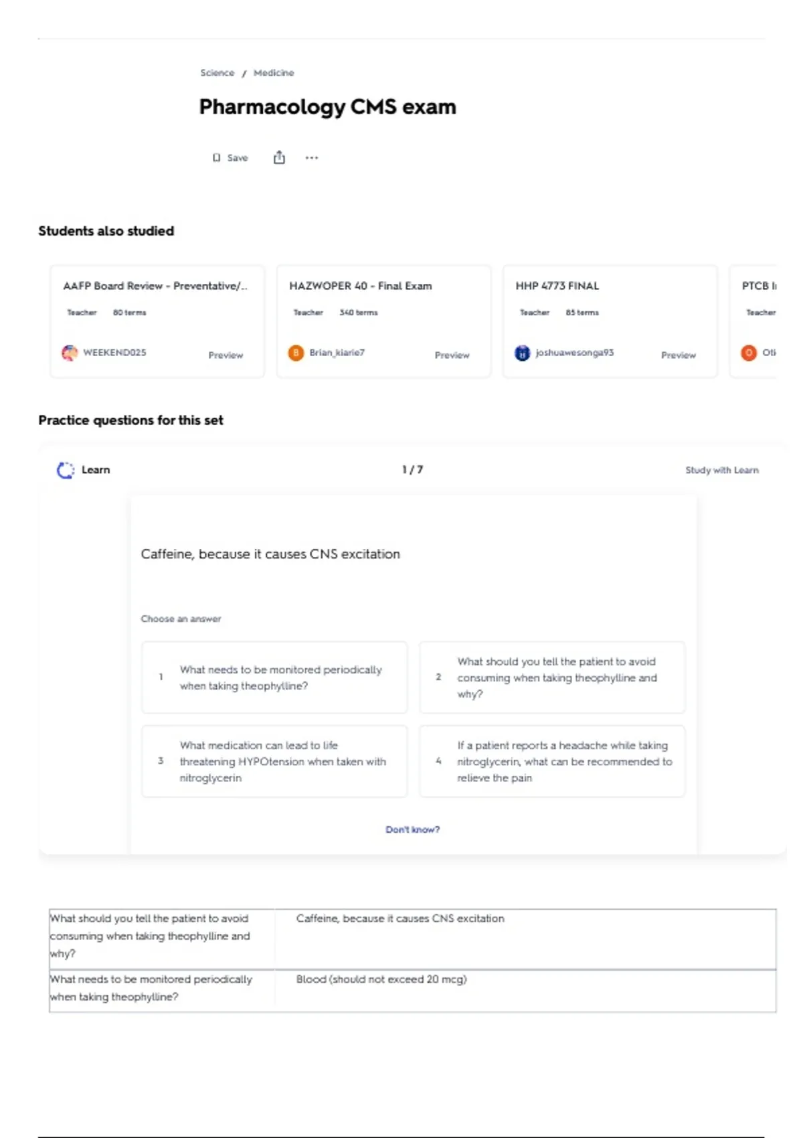Choose answer 1 about monitoring theophylline
This screenshot has height=1138, width=803.
click(x=274, y=677)
